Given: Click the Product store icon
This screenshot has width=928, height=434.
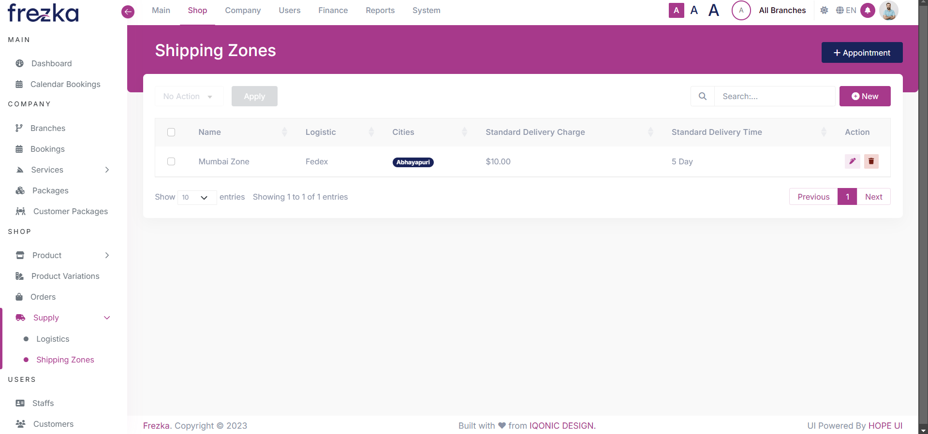Looking at the screenshot, I should pyautogui.click(x=20, y=255).
